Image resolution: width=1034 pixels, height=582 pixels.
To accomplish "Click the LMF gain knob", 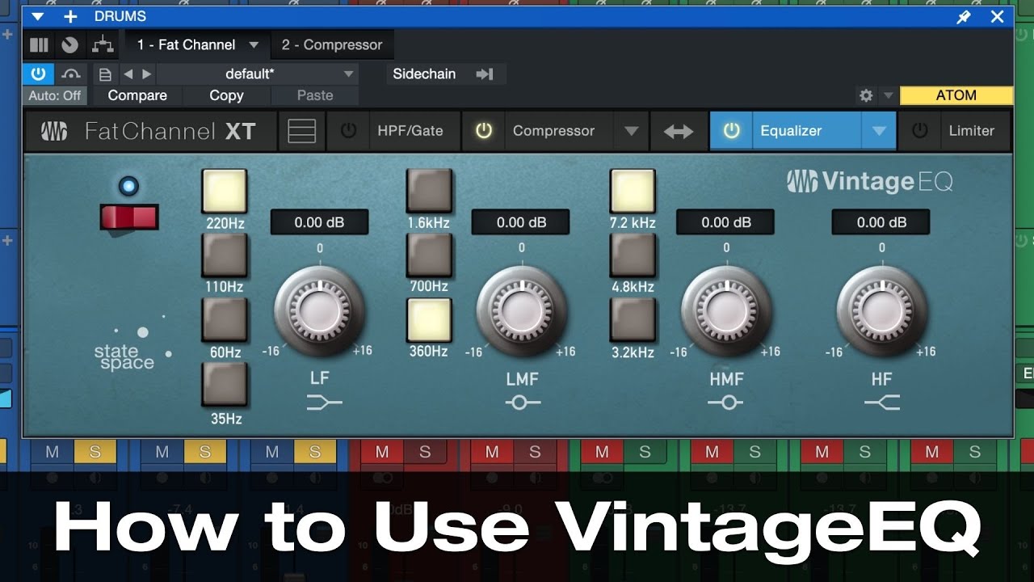I will (521, 310).
